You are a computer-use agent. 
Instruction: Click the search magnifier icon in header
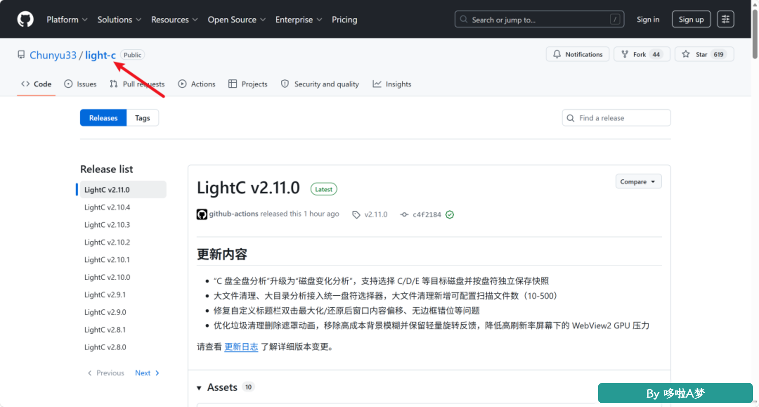pyautogui.click(x=464, y=19)
